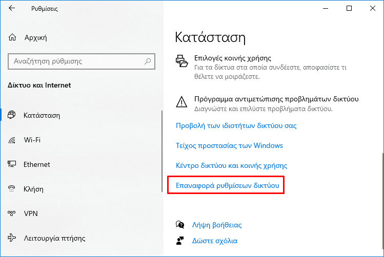This screenshot has height=257, width=384.
Task: Click the Ethernet monitor icon
Action: pyautogui.click(x=12, y=164)
